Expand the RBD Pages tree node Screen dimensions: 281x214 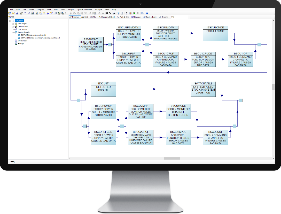coord(13,23)
